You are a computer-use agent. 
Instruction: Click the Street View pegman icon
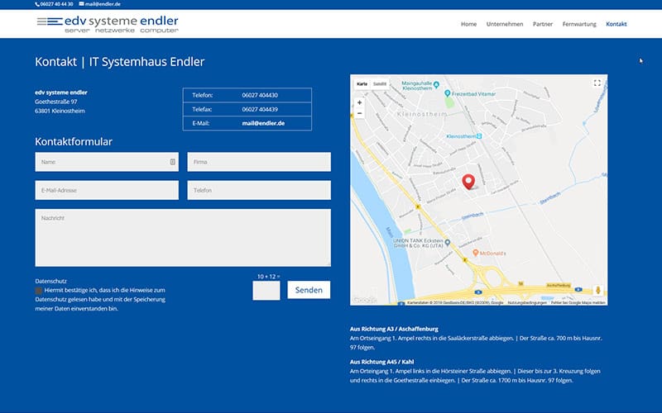[x=597, y=290]
